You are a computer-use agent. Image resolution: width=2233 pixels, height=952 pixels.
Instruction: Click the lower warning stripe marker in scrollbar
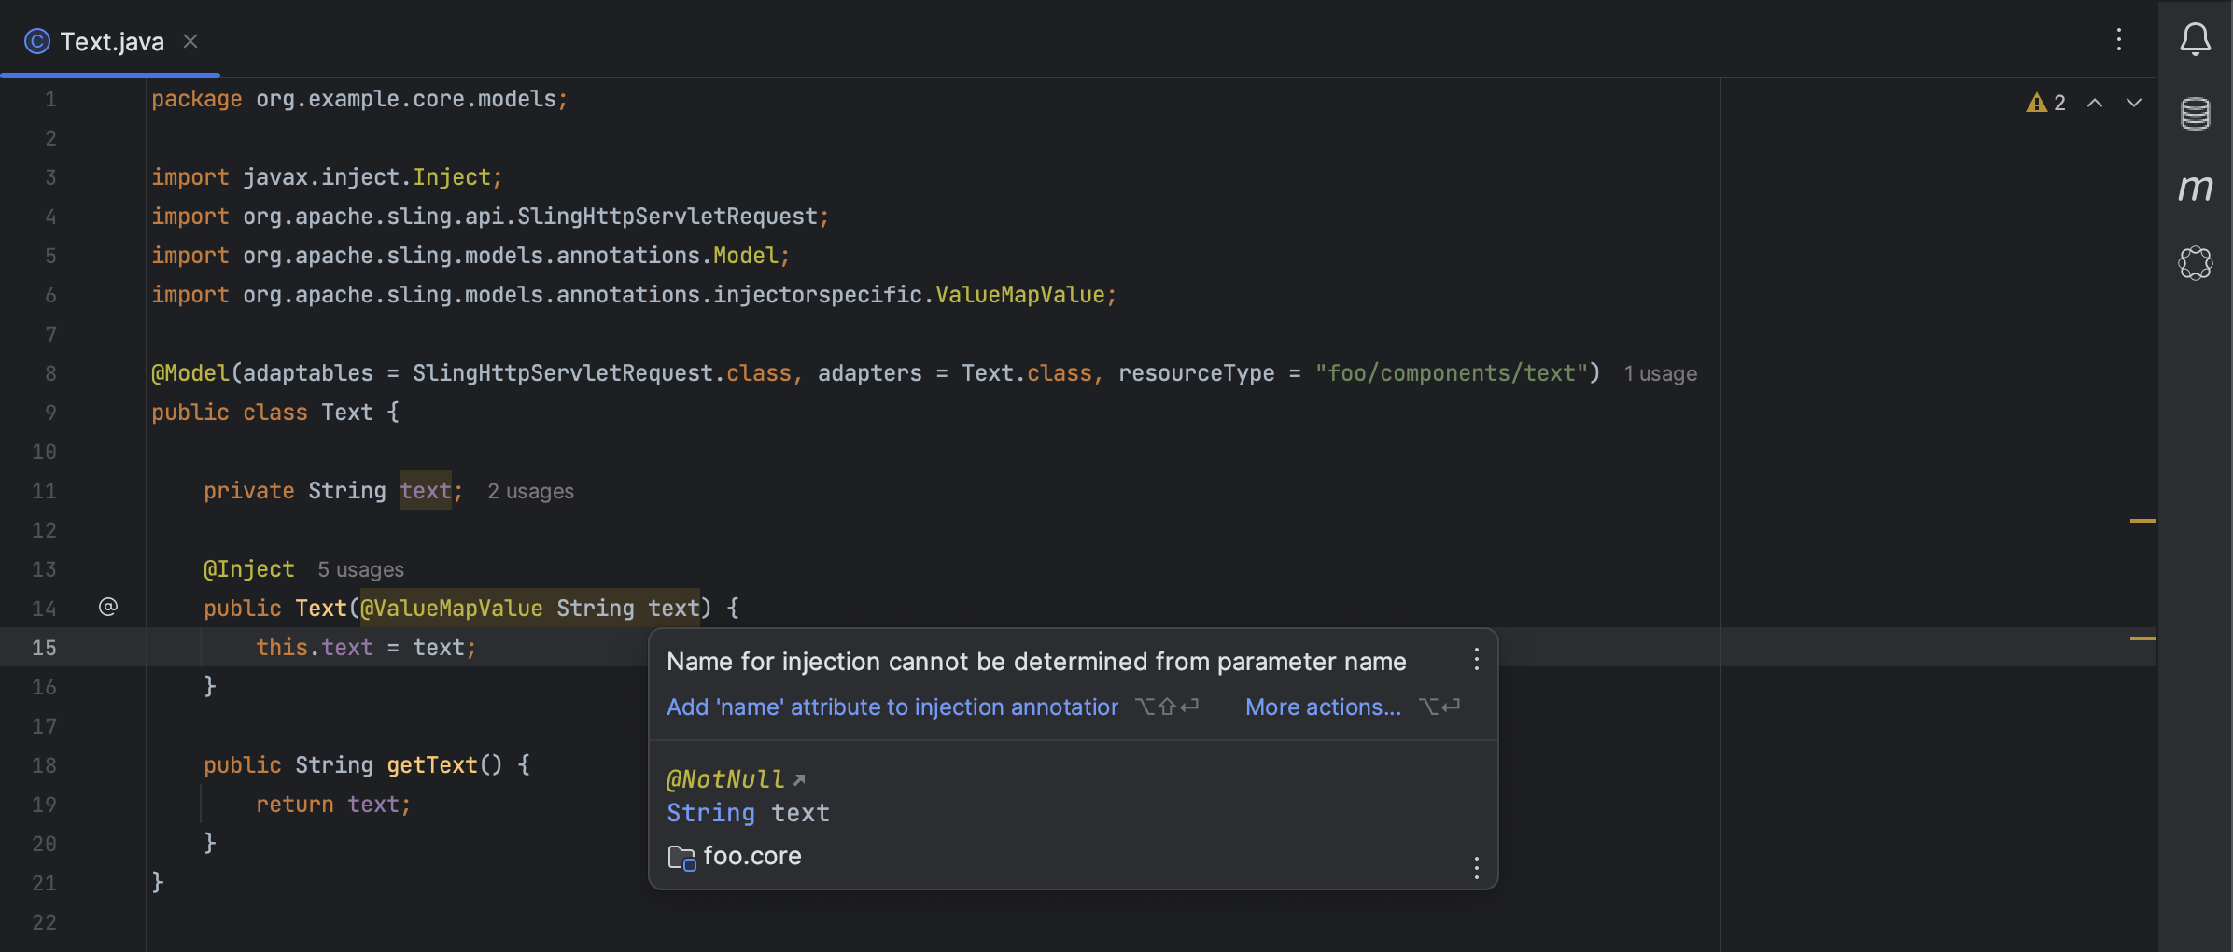pos(2142,638)
